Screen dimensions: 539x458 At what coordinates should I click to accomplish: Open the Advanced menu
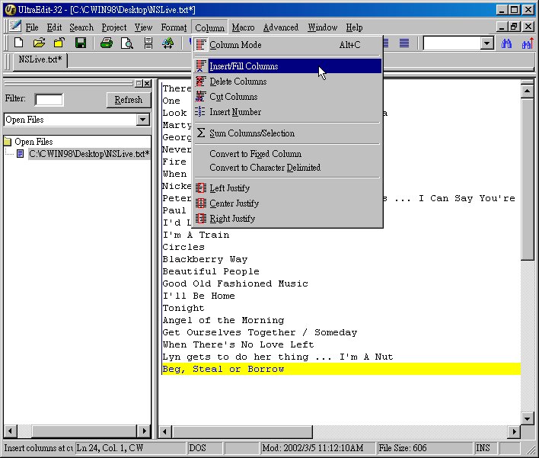(x=281, y=27)
